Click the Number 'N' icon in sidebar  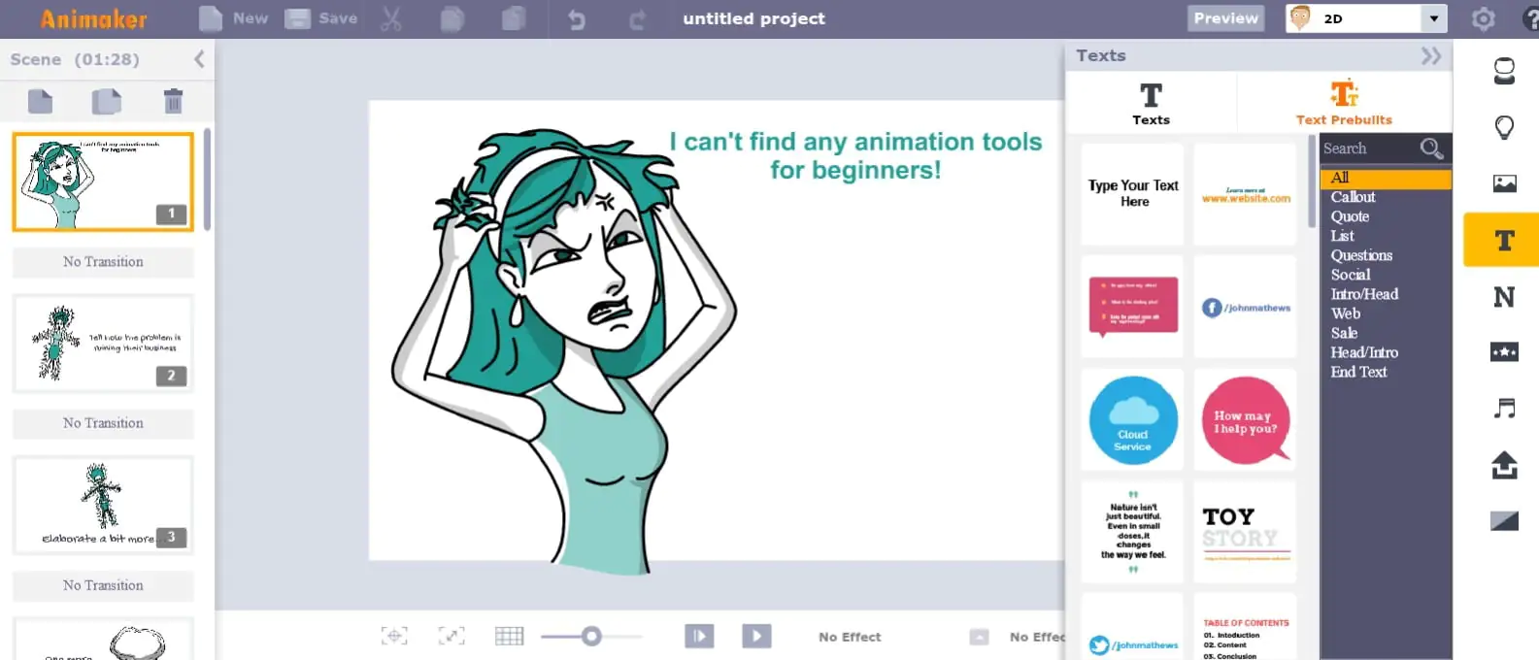click(x=1503, y=297)
